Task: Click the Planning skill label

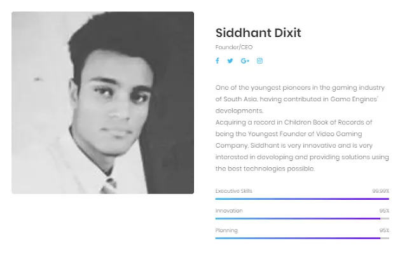Action: tap(226, 230)
